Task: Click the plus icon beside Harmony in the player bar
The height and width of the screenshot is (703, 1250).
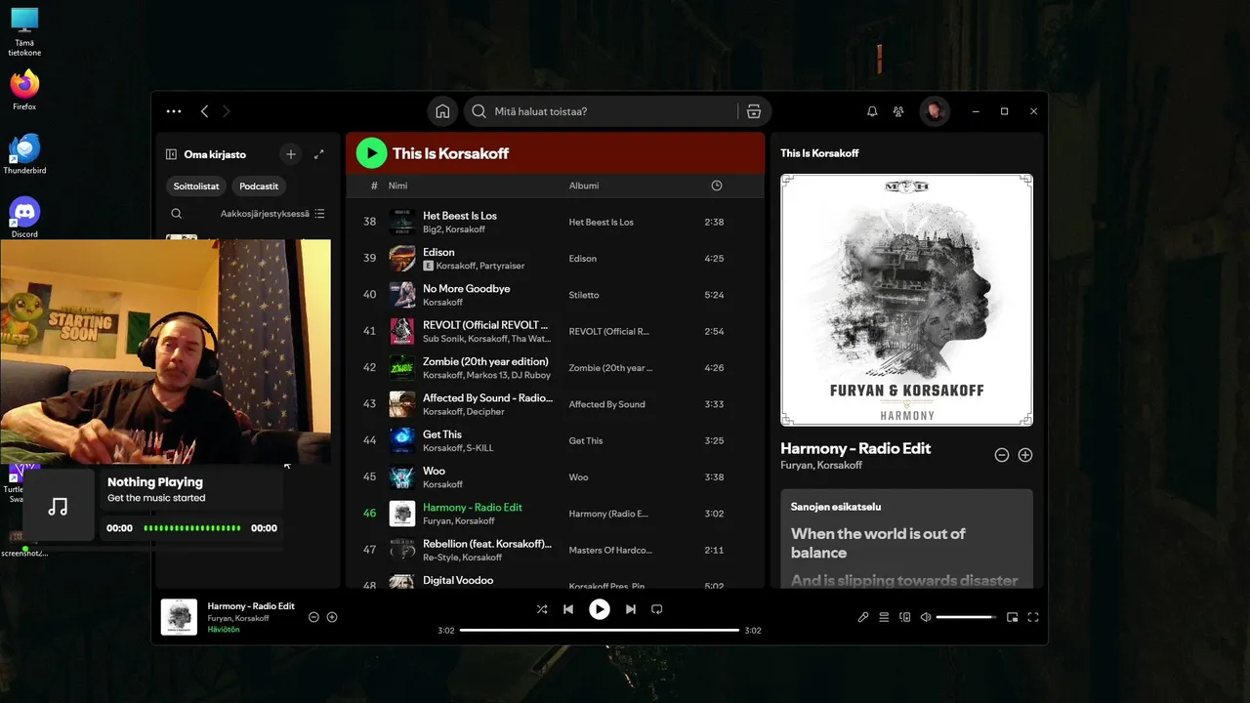Action: coord(332,617)
